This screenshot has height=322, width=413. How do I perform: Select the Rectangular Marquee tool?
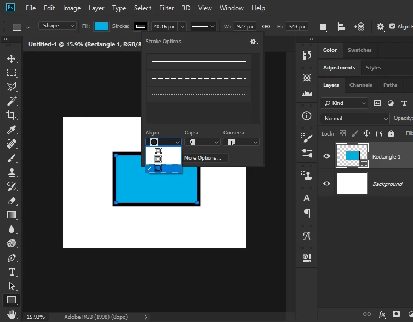pos(12,73)
